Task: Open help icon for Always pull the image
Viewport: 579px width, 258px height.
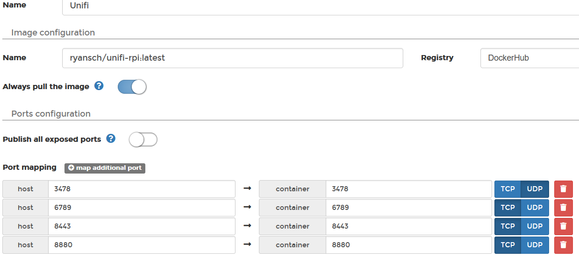Action: coord(99,86)
